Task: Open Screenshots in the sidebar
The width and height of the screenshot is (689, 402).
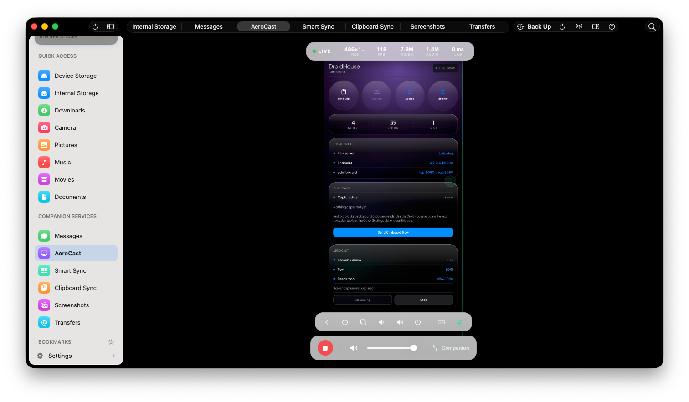Action: [76, 305]
